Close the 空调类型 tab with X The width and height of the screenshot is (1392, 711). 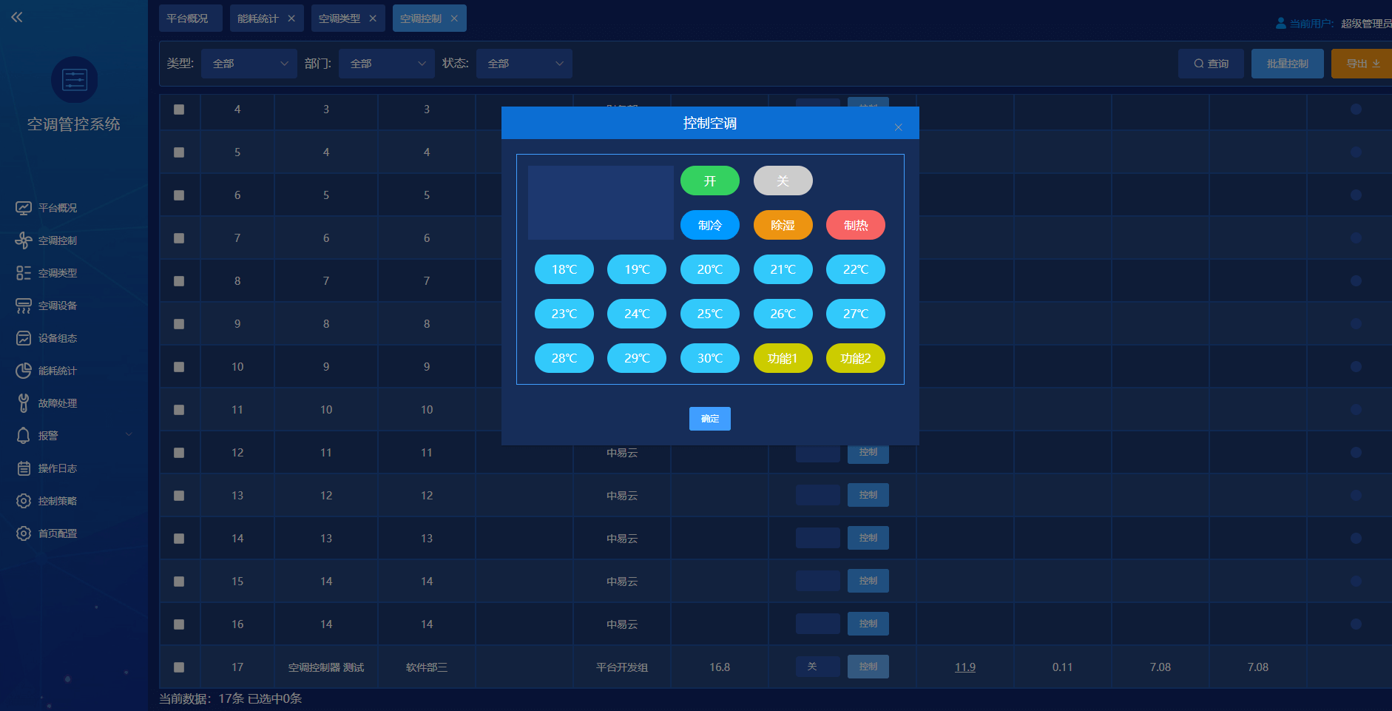pos(373,18)
